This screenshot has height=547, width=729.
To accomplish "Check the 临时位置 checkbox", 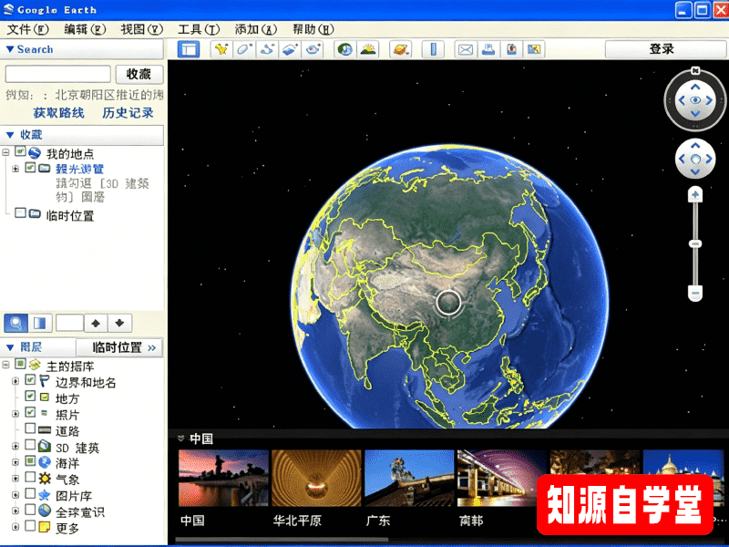I will click(20, 213).
